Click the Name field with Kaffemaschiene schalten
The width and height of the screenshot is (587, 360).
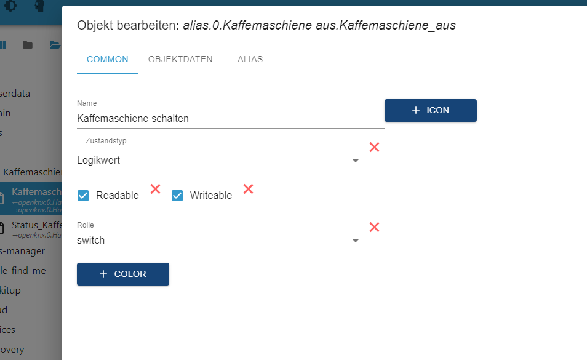[230, 119]
